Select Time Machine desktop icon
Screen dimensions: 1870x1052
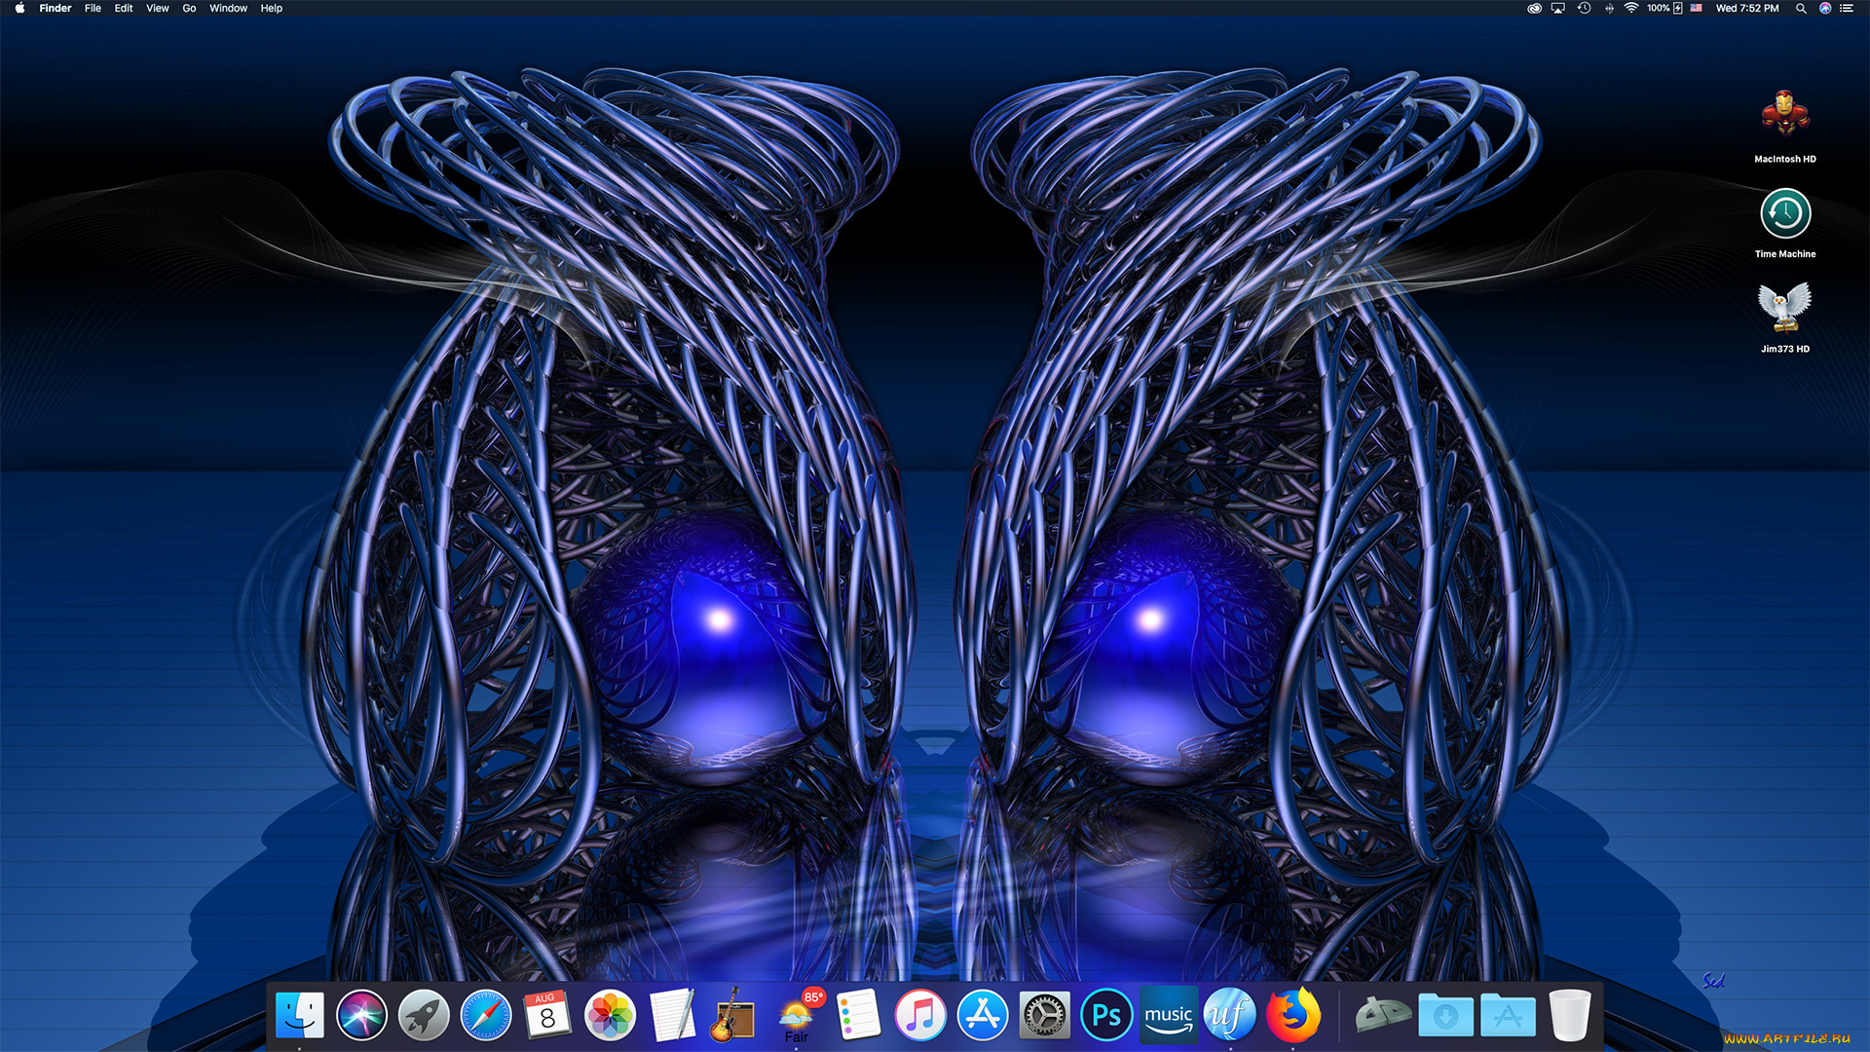point(1784,214)
